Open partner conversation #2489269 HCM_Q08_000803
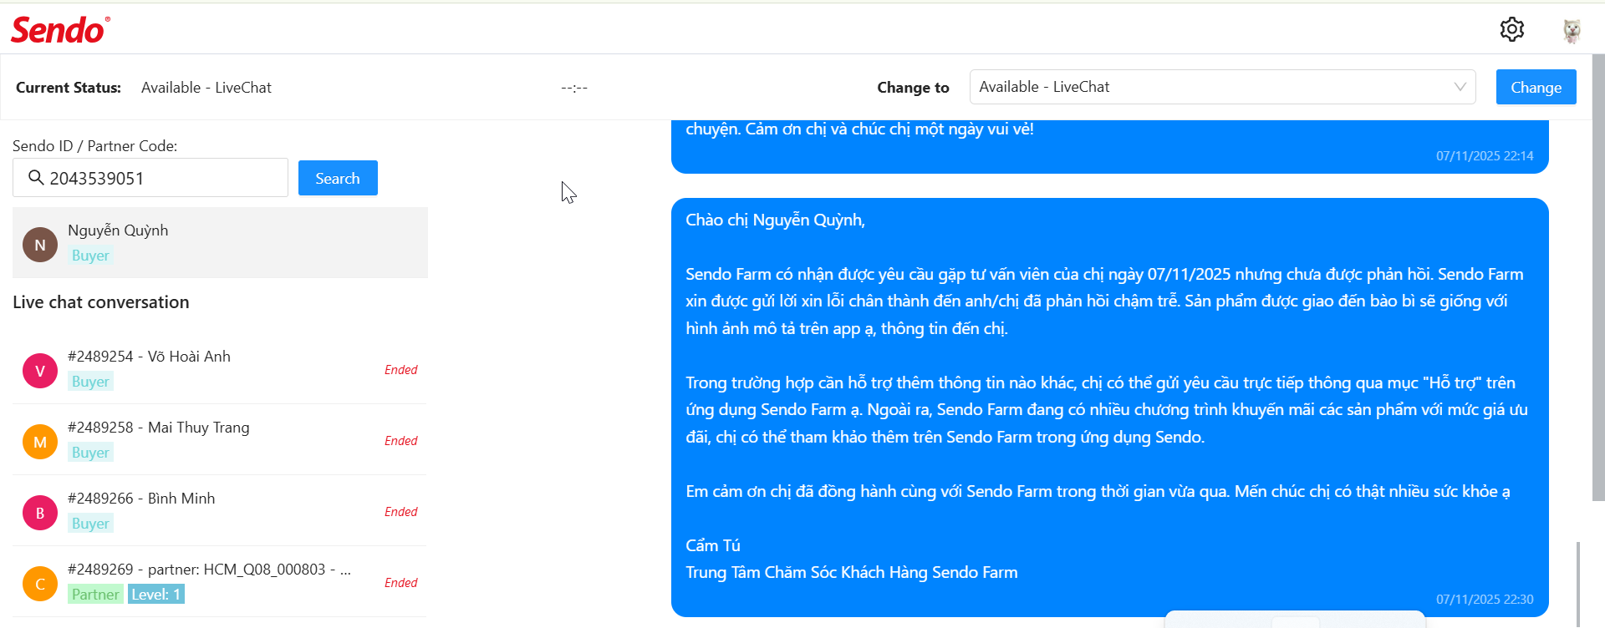Screen dimensions: 1605x628 pyautogui.click(x=220, y=582)
